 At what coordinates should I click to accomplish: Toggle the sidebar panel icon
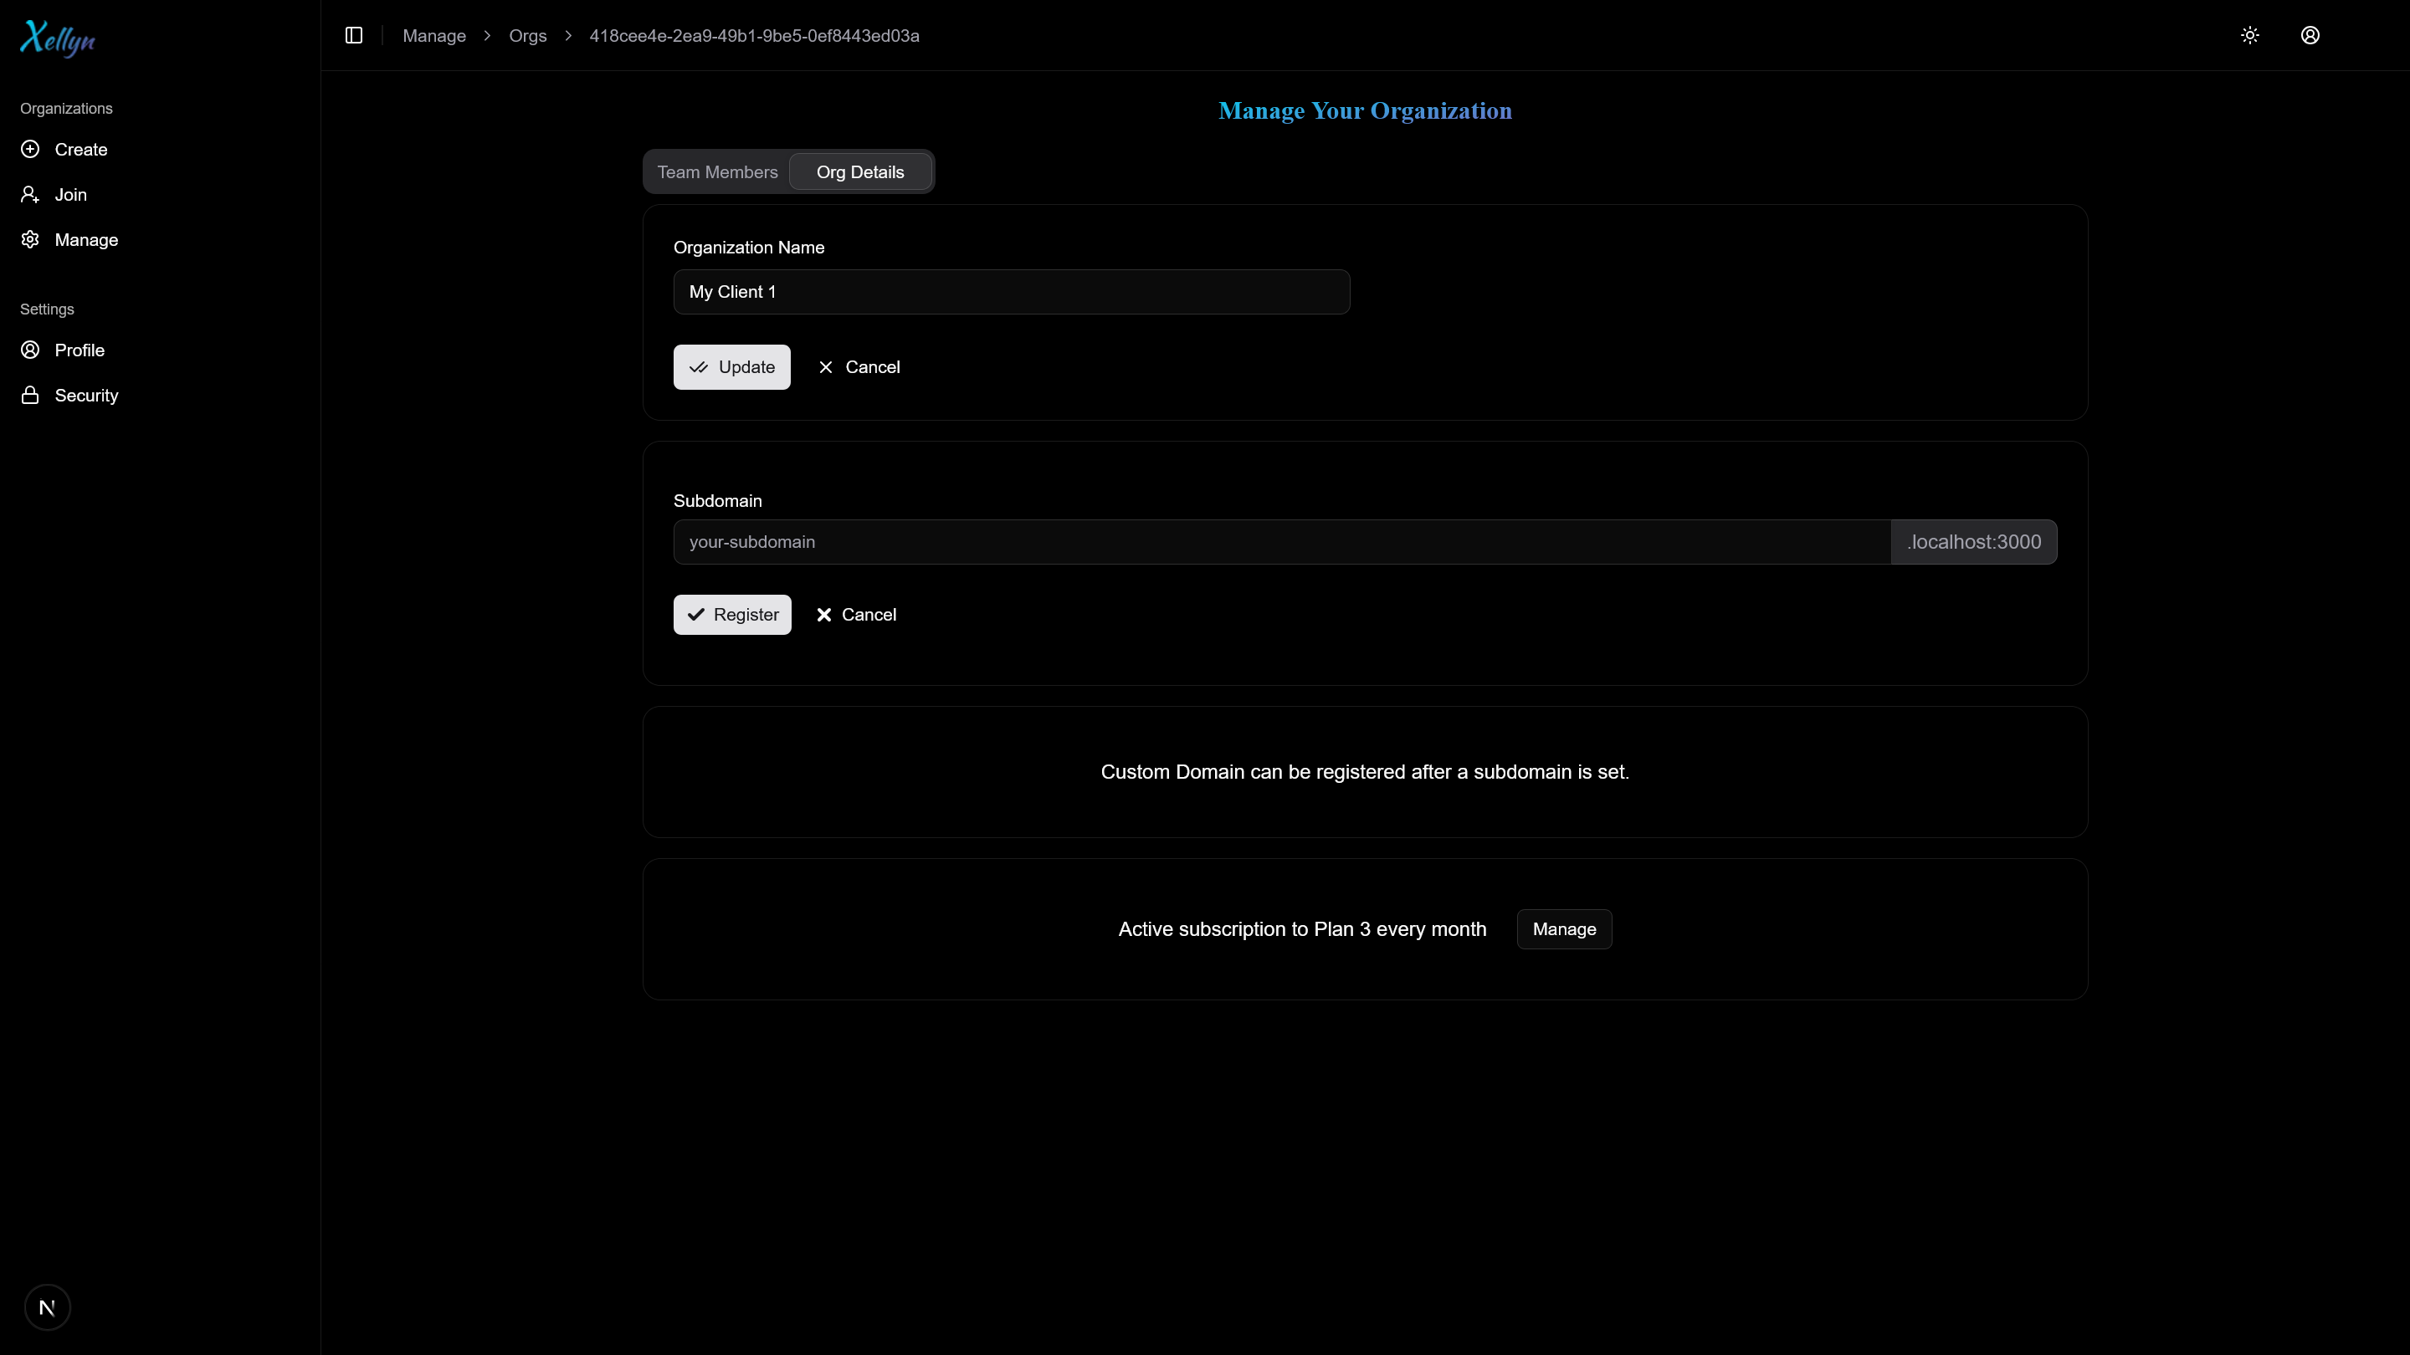354,35
